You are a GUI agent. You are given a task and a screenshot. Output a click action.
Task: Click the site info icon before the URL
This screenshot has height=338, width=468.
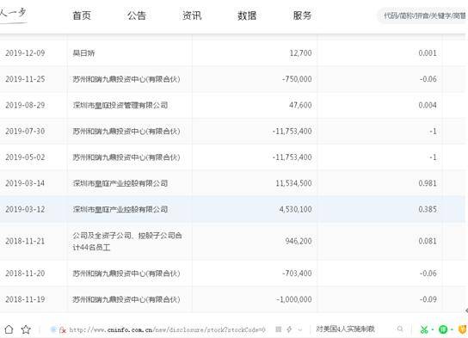coord(53,329)
